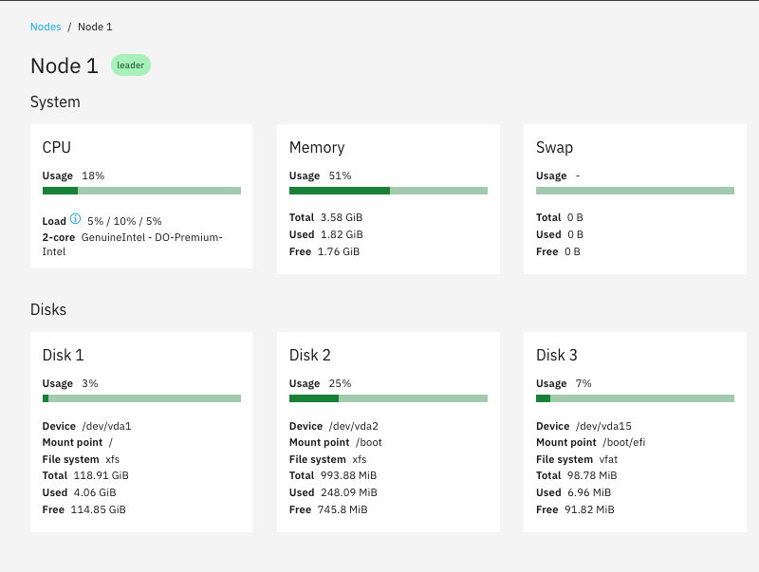Click the System section heading
The image size is (759, 572).
(x=55, y=102)
